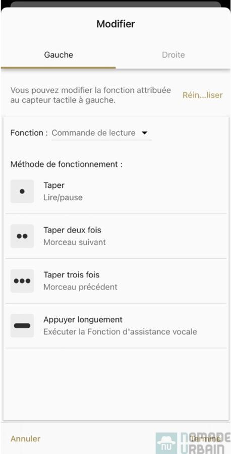Select the Commande de lecture combo box
This screenshot has width=231, height=454.
pyautogui.click(x=101, y=133)
